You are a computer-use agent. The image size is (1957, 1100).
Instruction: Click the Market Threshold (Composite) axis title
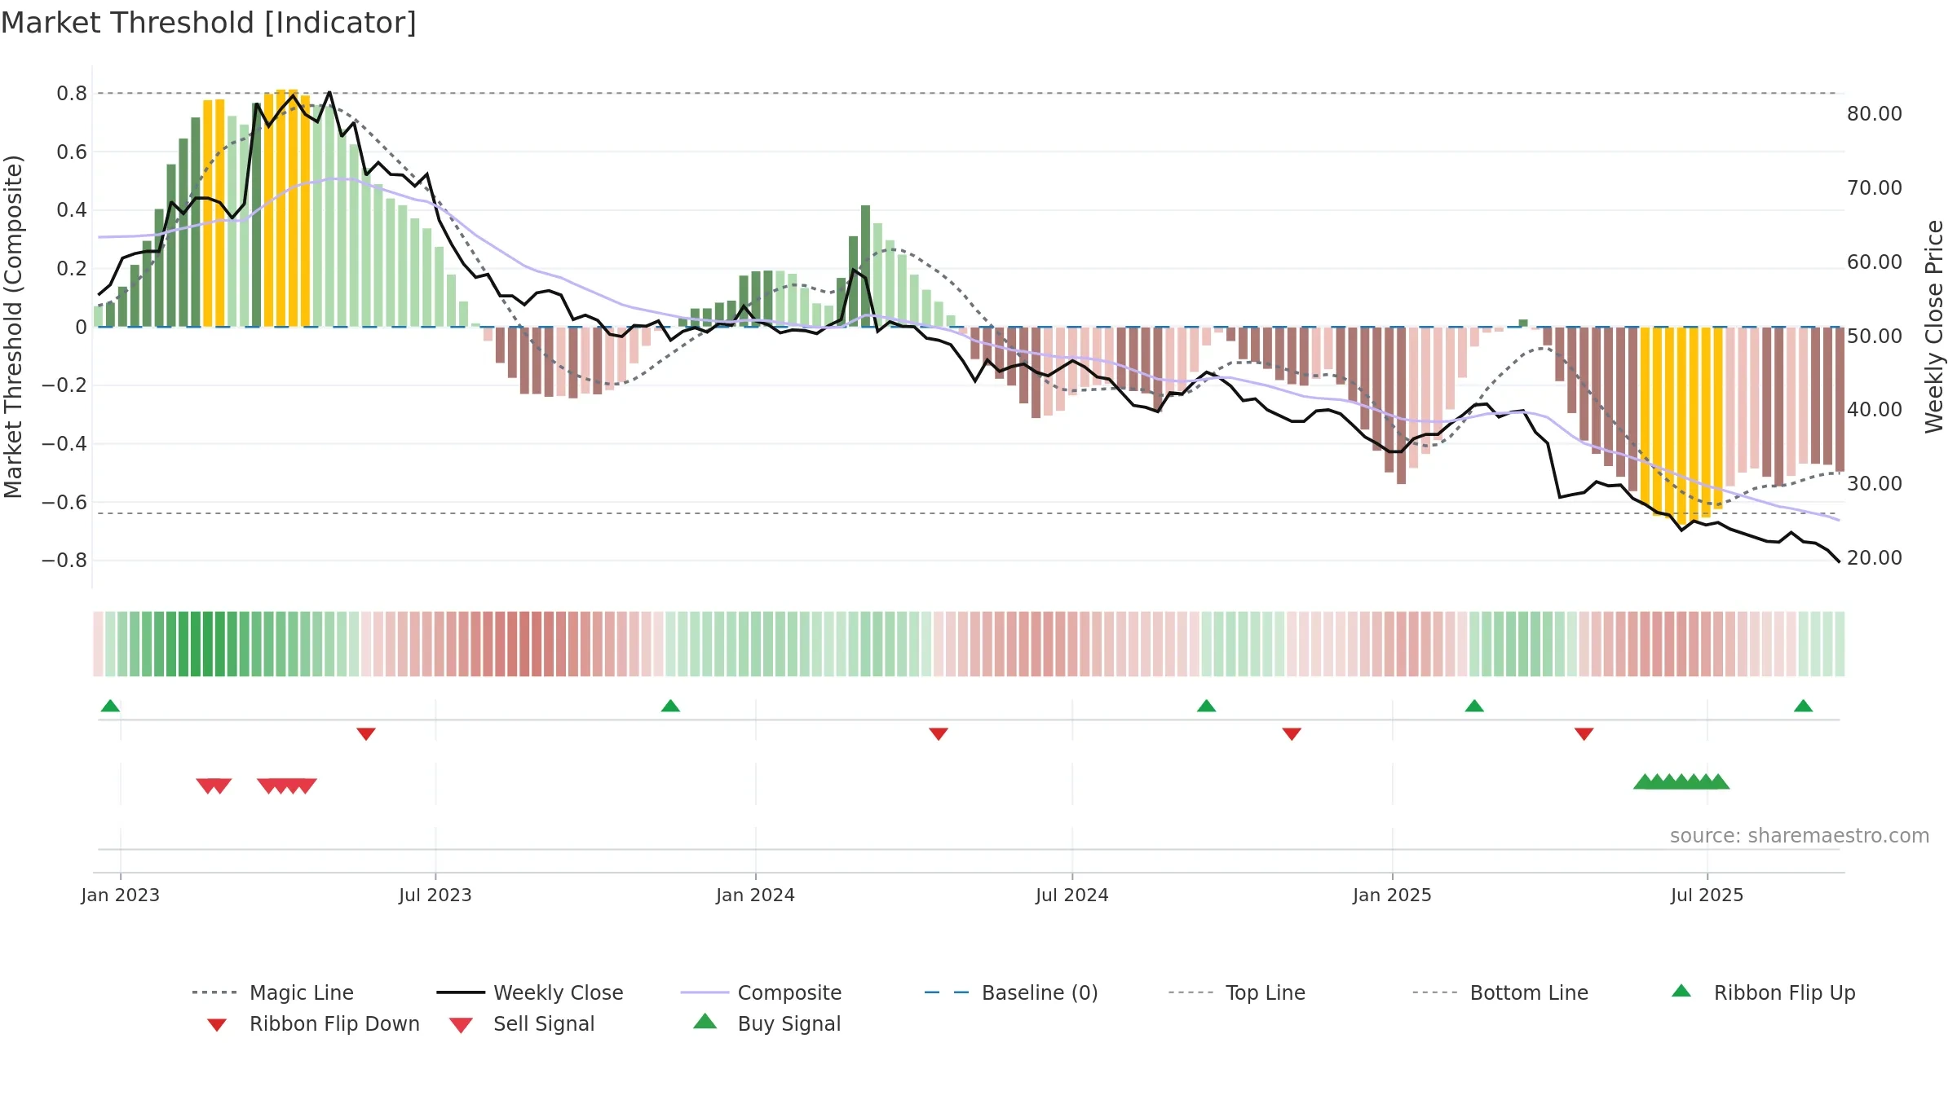click(13, 326)
